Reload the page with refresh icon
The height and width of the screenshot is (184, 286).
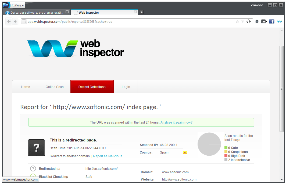click(x=248, y=21)
